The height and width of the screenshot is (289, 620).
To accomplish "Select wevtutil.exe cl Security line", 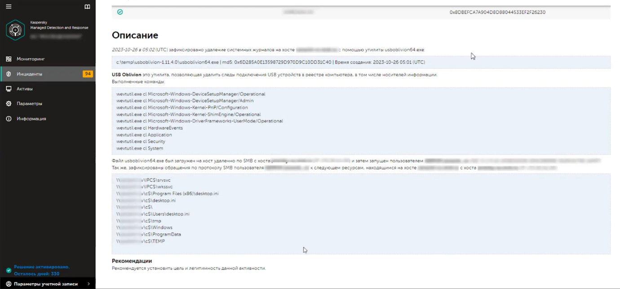I will tap(141, 142).
